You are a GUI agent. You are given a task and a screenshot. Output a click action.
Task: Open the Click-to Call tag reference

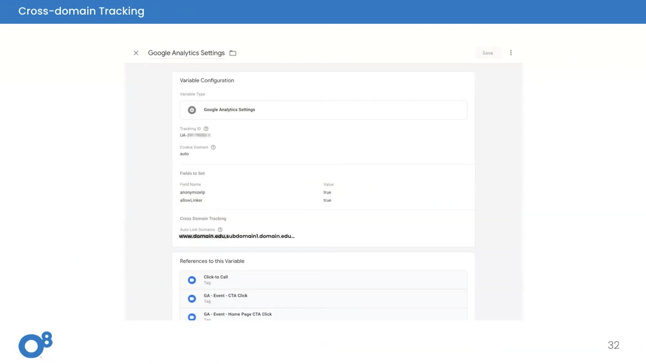(323, 280)
